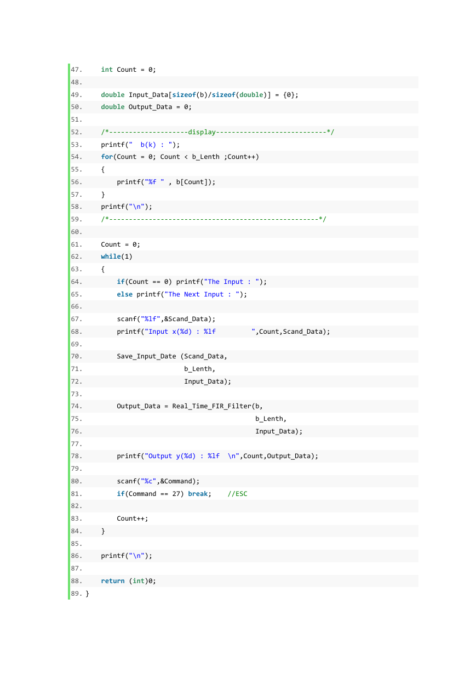Click the if(Count == 0) printf line

click(x=192, y=282)
